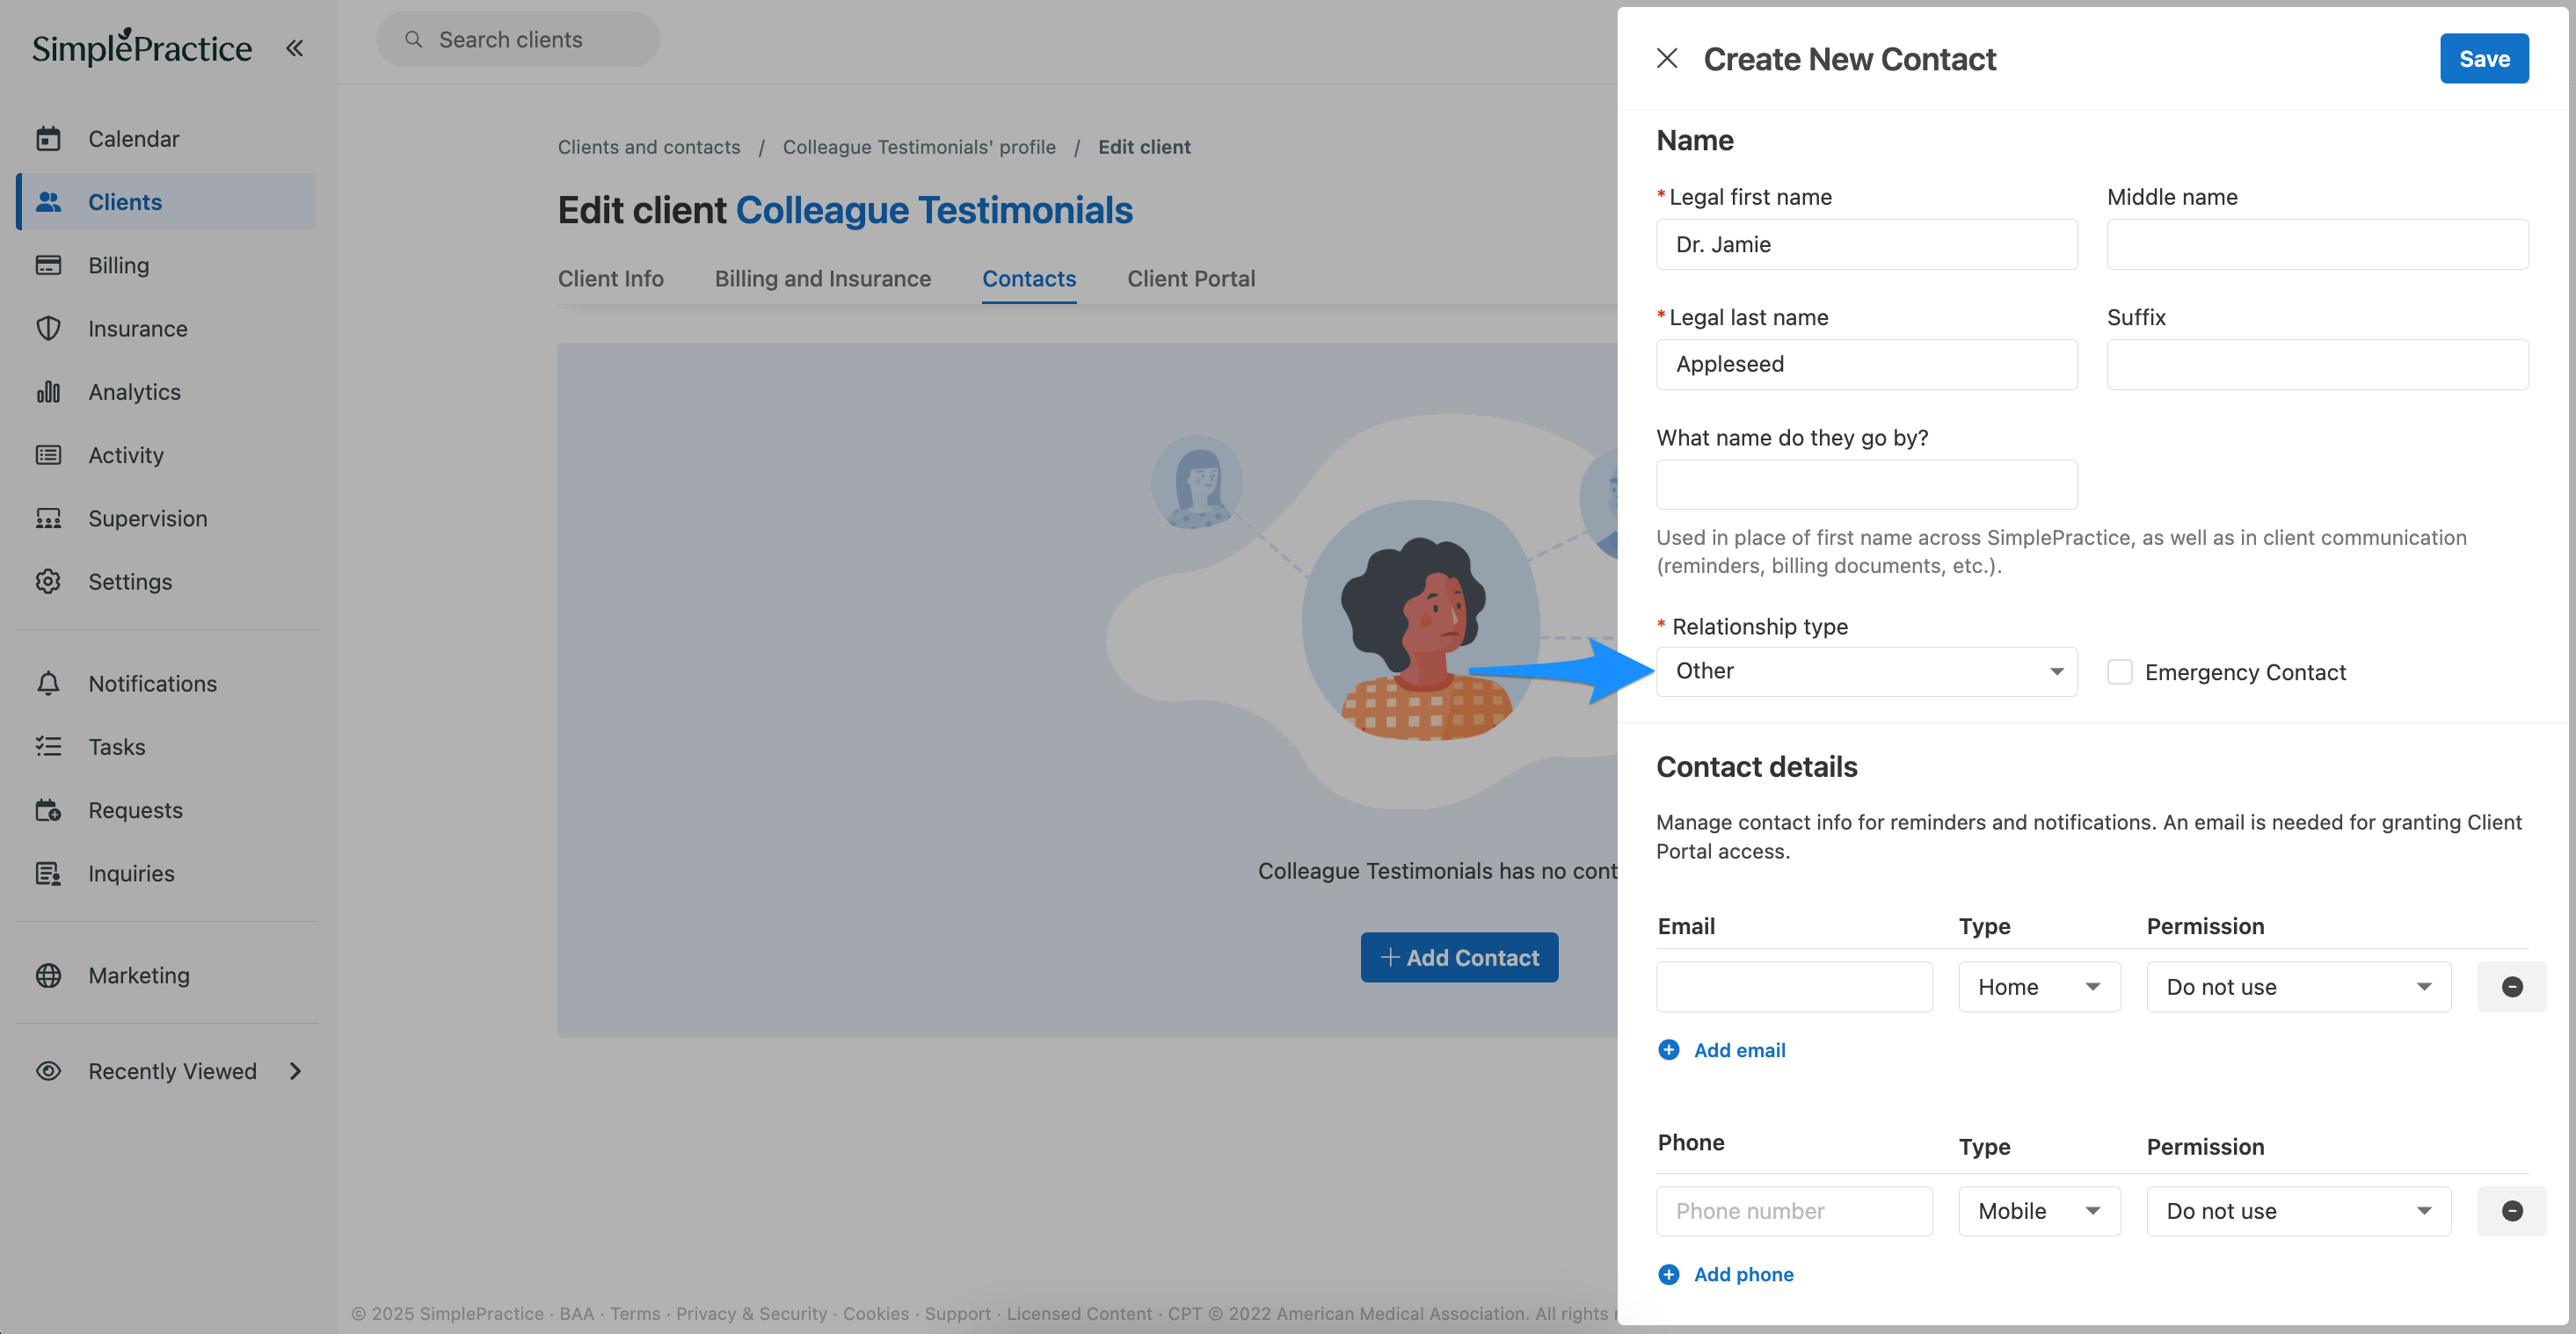Click the search magnifier icon
2576x1334 pixels.
pos(413,39)
